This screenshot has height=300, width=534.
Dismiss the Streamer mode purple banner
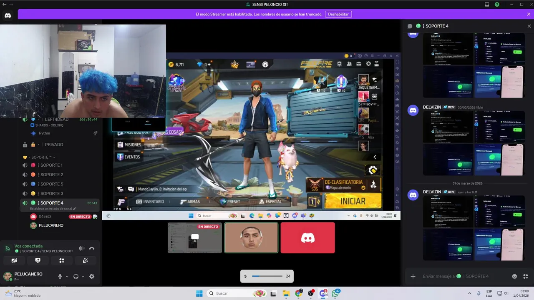pos(529,14)
